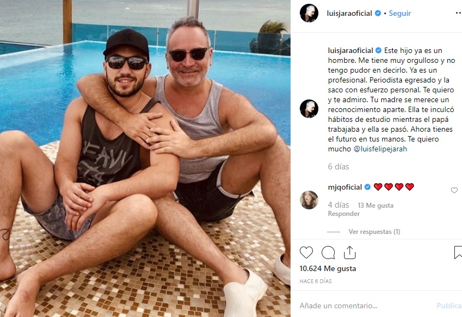
Task: Open luisjaraoficial profile picture in header
Action: point(309,13)
